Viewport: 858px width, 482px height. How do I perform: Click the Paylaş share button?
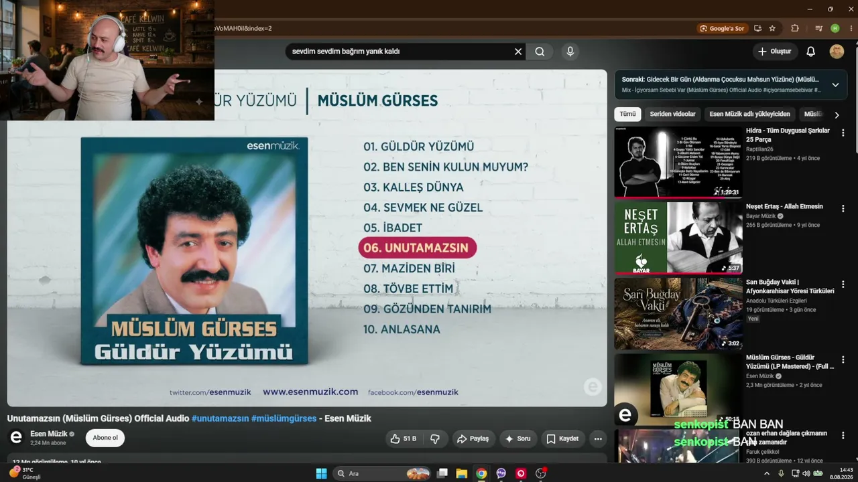[473, 438]
